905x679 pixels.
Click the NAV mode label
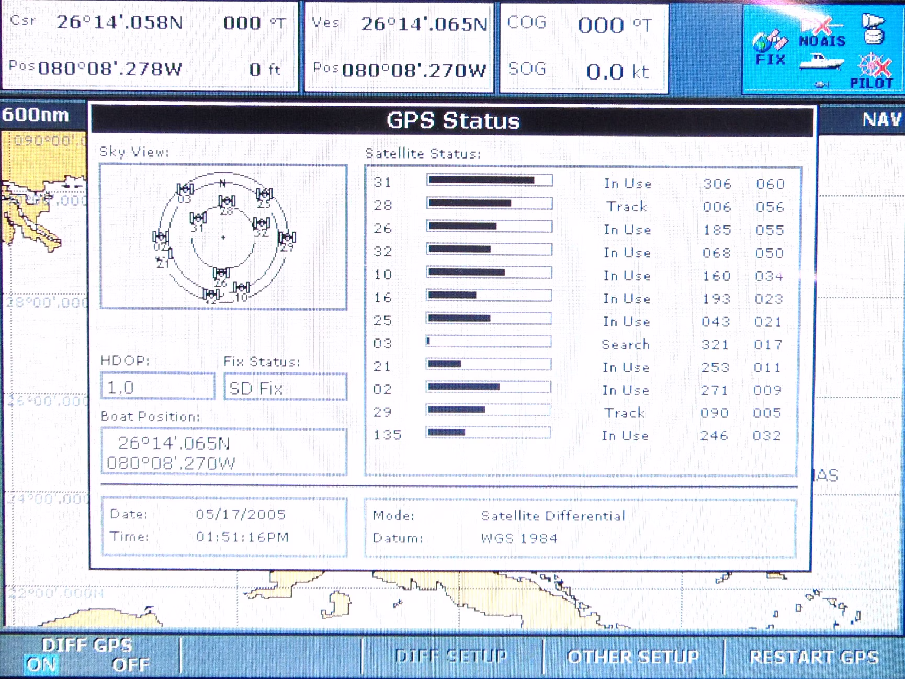[881, 120]
